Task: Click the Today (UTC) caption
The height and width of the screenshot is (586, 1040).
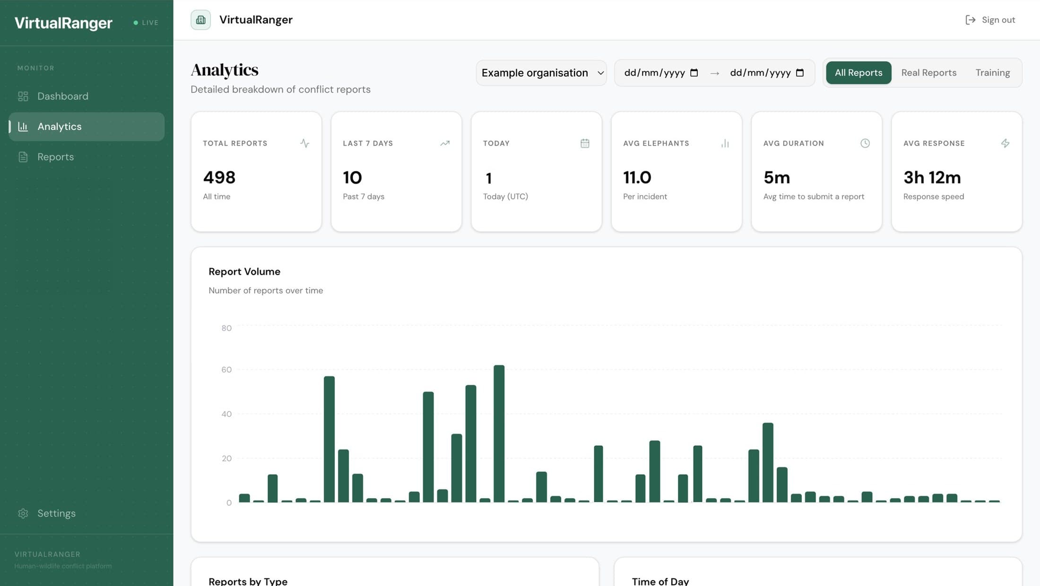Action: (x=505, y=196)
